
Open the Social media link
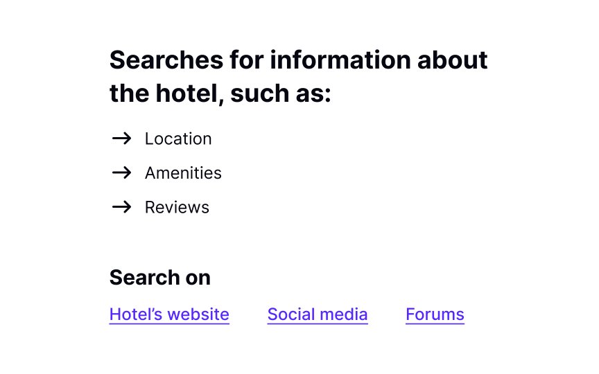(x=318, y=314)
